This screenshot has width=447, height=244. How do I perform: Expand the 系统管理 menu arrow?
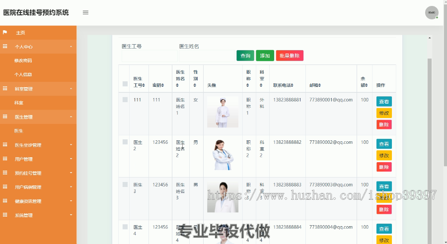click(x=71, y=215)
